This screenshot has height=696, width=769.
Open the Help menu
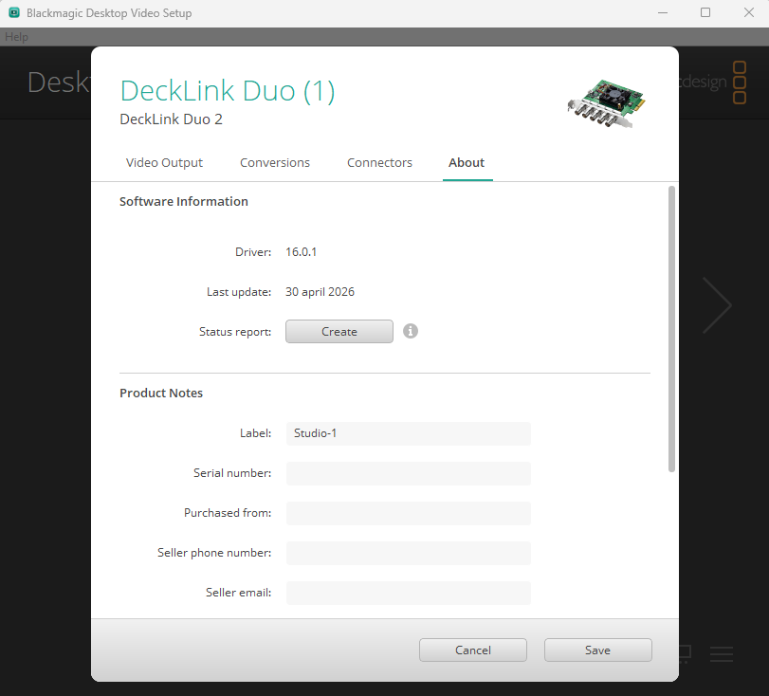(x=16, y=37)
